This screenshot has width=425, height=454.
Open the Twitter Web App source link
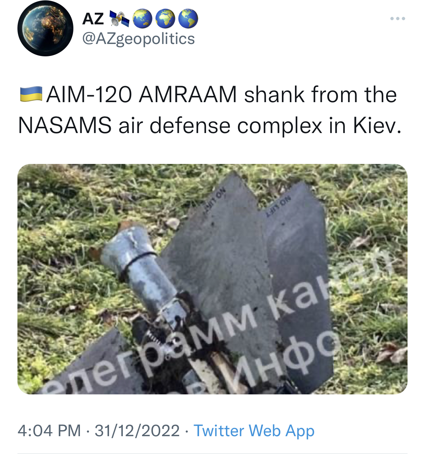pos(254,430)
